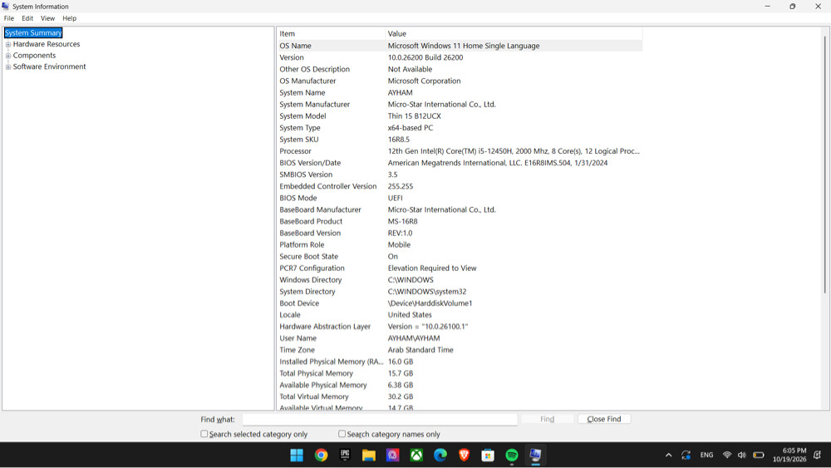
Task: Expand the Components node
Action: pyautogui.click(x=8, y=56)
